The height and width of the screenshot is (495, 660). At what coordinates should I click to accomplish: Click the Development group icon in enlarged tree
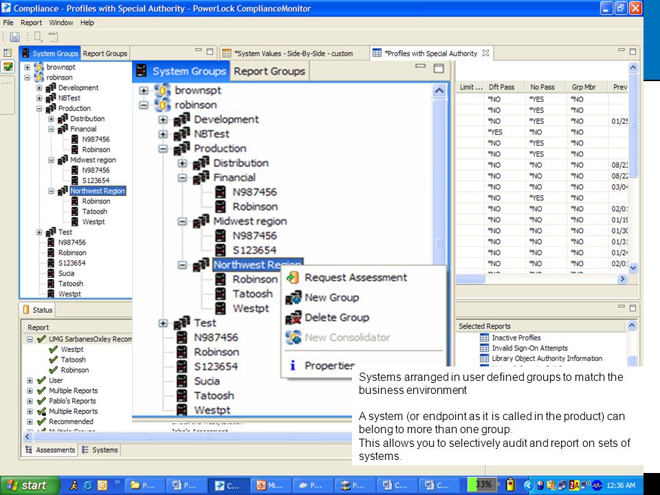(x=181, y=120)
